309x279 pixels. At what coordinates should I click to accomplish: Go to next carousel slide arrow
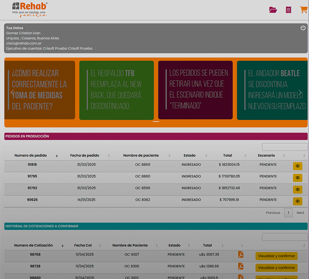300,92
